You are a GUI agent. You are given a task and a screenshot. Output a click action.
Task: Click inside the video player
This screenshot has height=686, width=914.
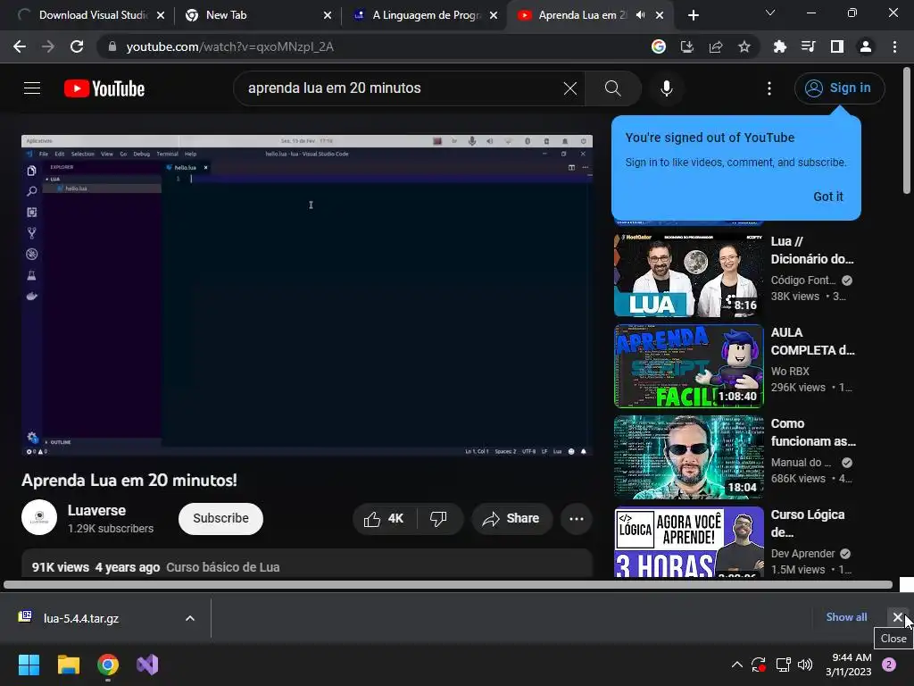[307, 295]
